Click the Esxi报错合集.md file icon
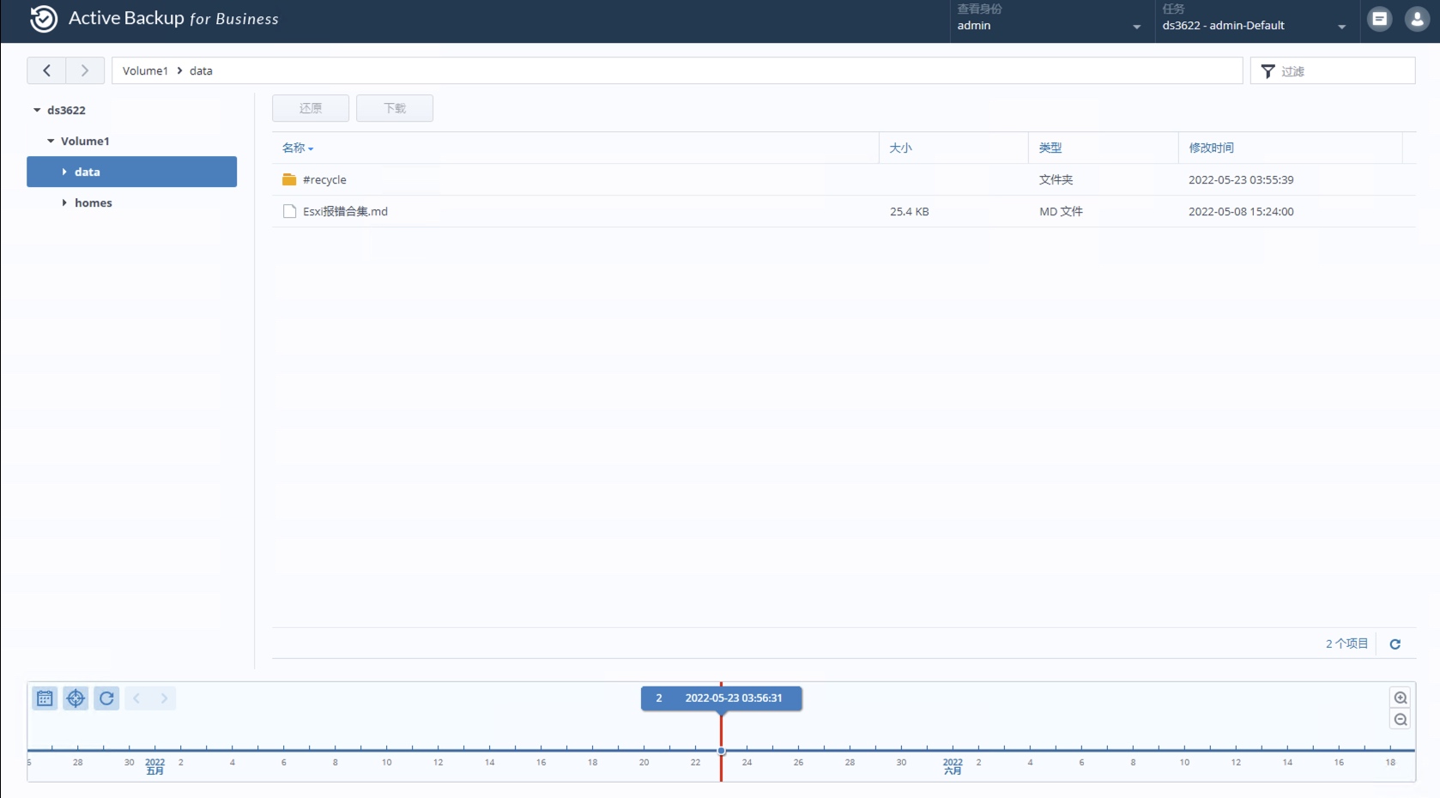The height and width of the screenshot is (798, 1440). [x=289, y=211]
